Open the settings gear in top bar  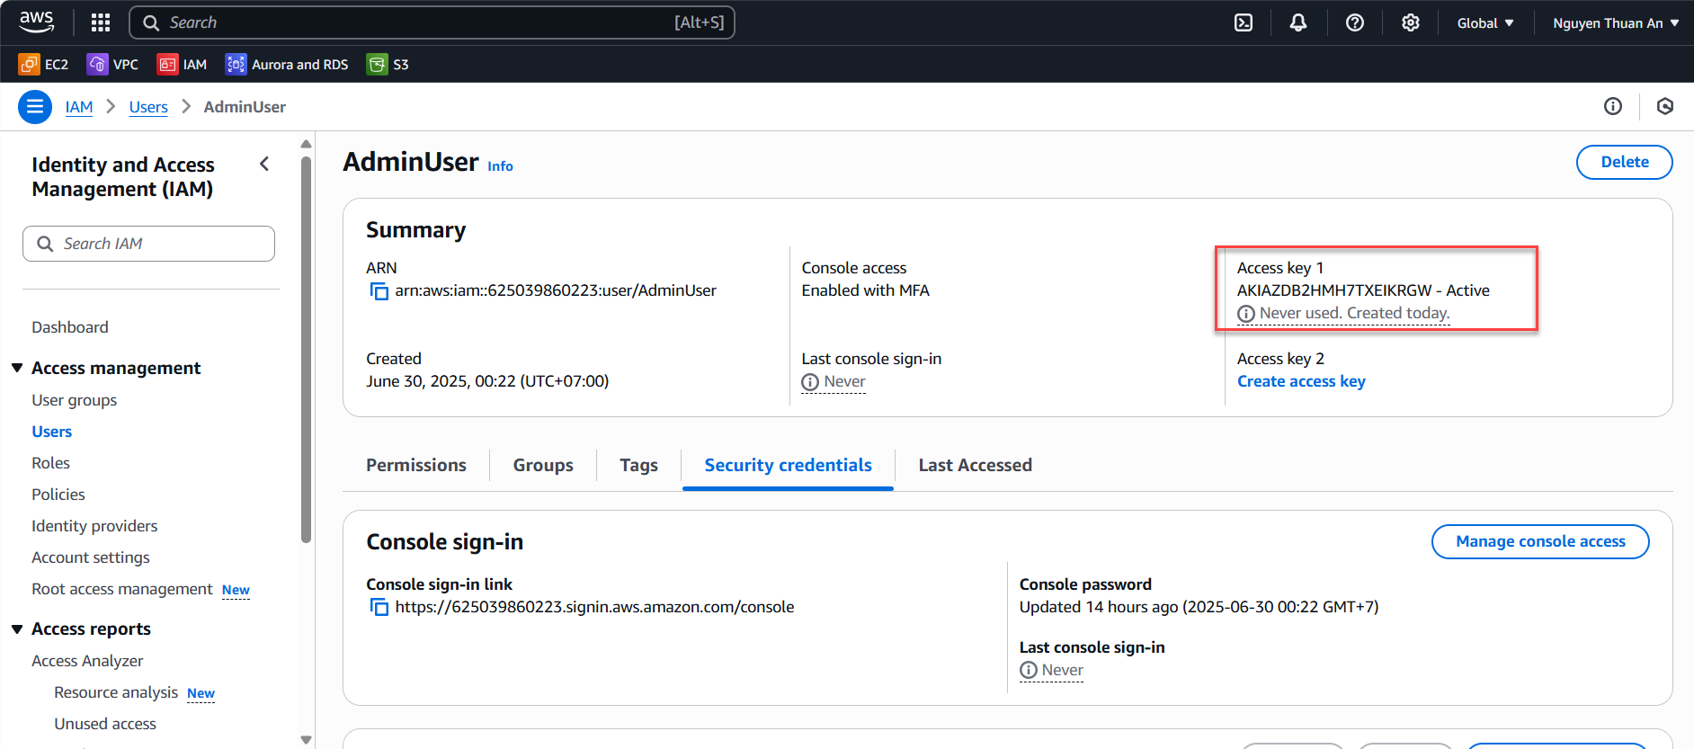click(x=1411, y=22)
